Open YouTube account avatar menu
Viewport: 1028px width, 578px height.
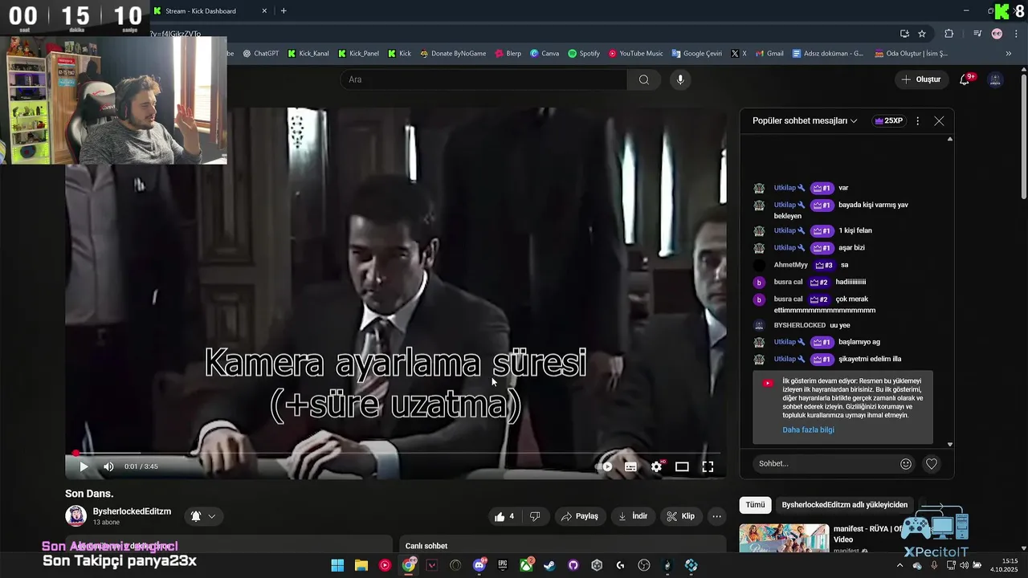[995, 79]
